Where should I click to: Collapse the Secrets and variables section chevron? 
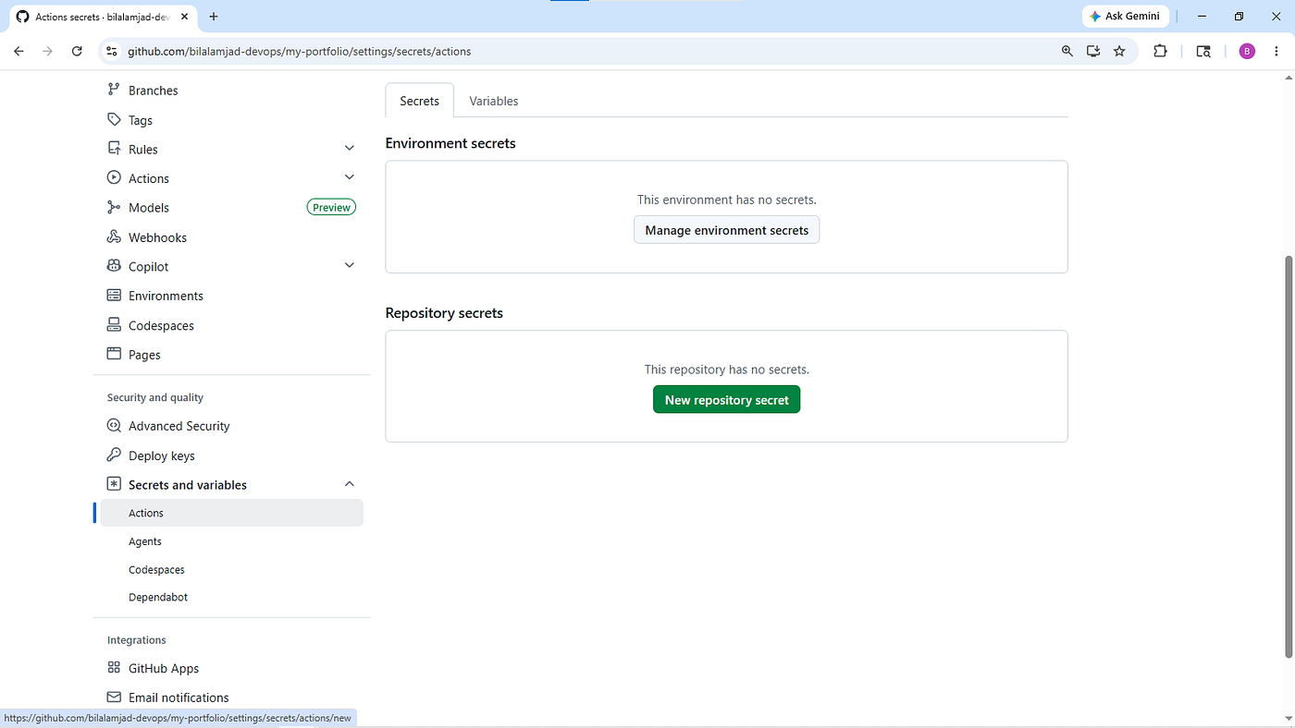(350, 484)
